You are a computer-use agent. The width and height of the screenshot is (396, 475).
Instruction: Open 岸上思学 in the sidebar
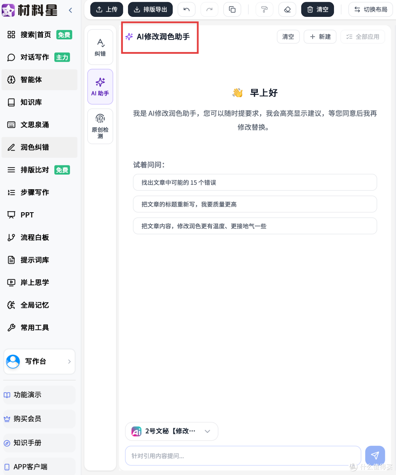coord(39,283)
